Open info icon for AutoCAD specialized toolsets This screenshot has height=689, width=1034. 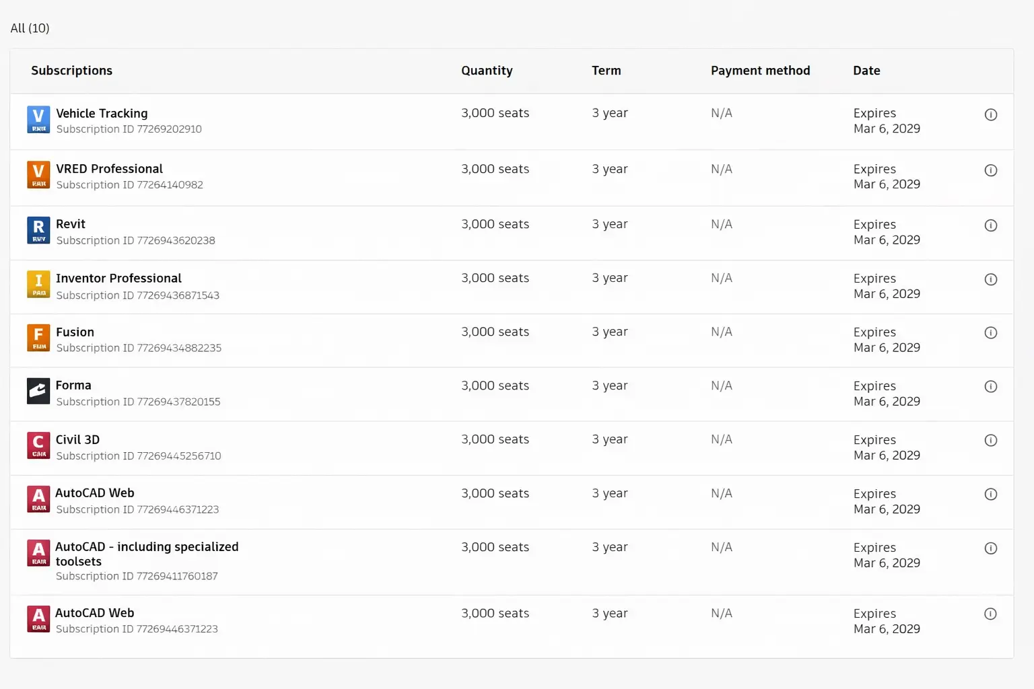click(x=991, y=548)
